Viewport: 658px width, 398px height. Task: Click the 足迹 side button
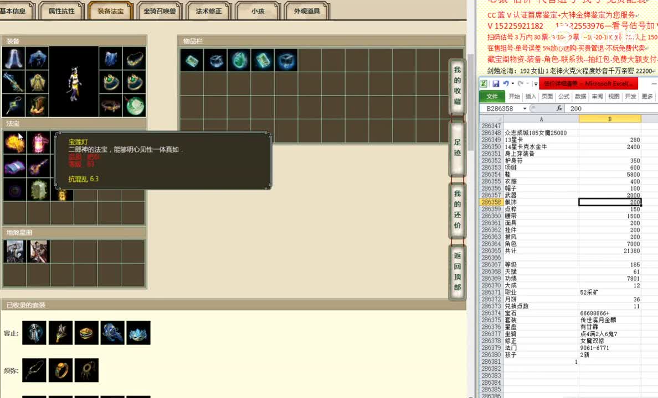(x=457, y=148)
